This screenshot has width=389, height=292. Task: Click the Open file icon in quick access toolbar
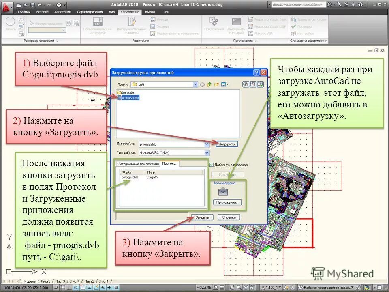tap(26, 5)
